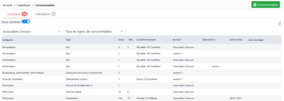The image size is (284, 101).
Task: Select the Désinfectant surface row
Action: click(x=141, y=79)
